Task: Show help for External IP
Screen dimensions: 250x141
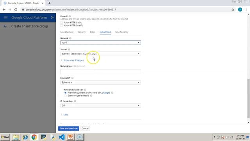Action: point(72,78)
